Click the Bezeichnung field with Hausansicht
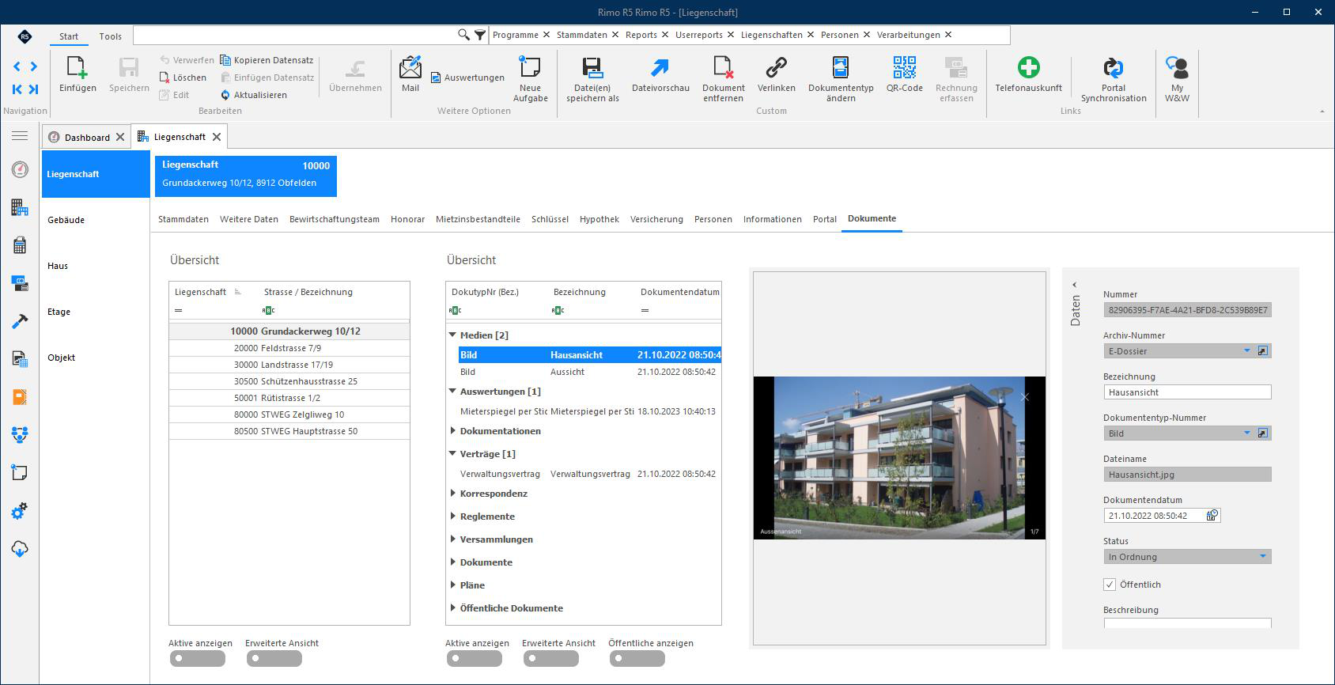 click(x=1187, y=392)
